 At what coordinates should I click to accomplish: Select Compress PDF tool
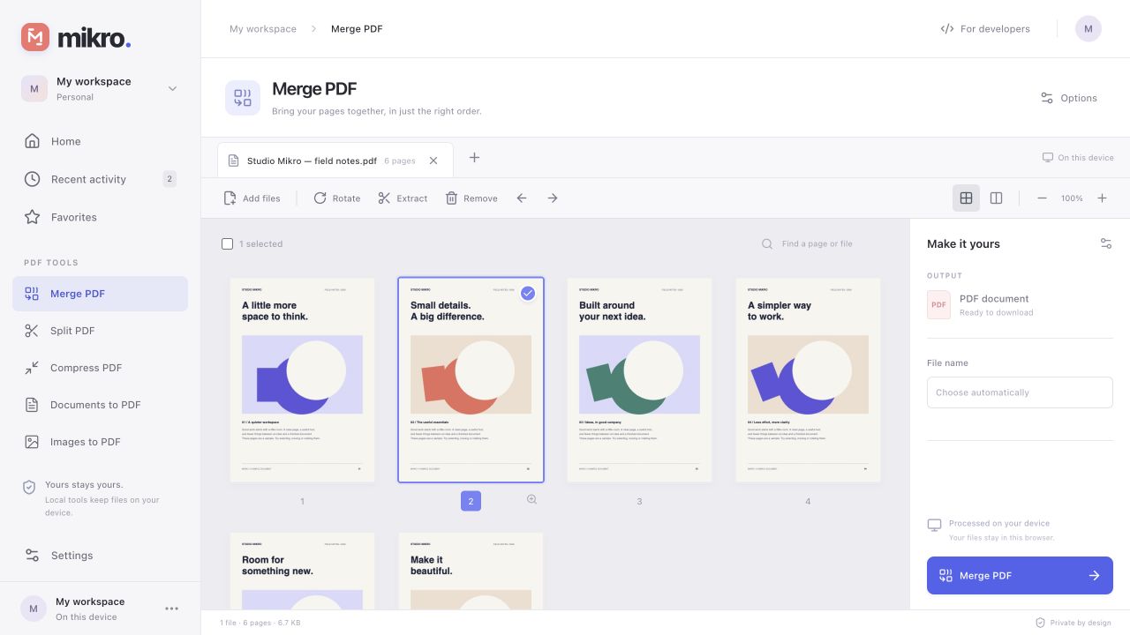pos(100,368)
